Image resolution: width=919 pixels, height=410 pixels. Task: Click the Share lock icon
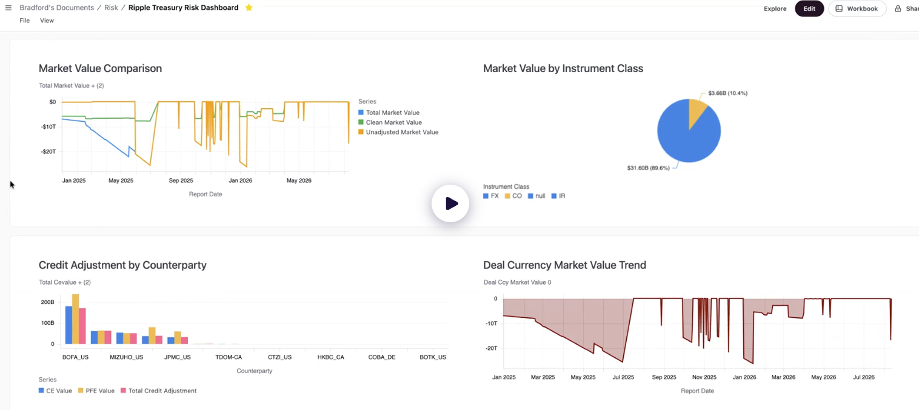(x=898, y=8)
